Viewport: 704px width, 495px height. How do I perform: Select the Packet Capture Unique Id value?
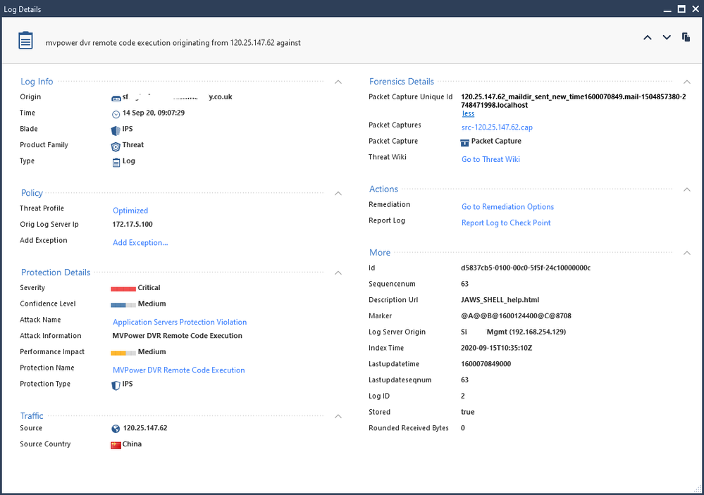[x=574, y=101]
